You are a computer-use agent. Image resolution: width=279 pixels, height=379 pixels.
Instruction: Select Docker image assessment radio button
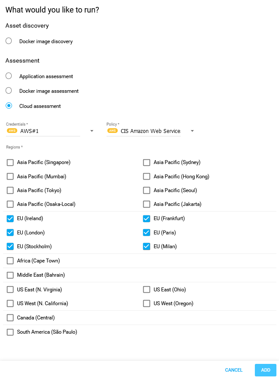point(9,91)
